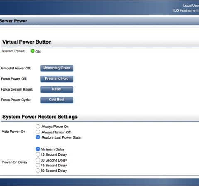199x186 pixels.
Task: Click the Force System Reset label
Action: (17, 89)
